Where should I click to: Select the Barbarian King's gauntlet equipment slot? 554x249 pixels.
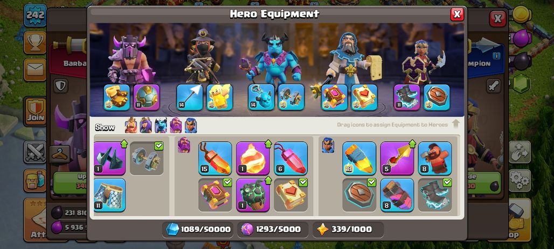tap(116, 97)
